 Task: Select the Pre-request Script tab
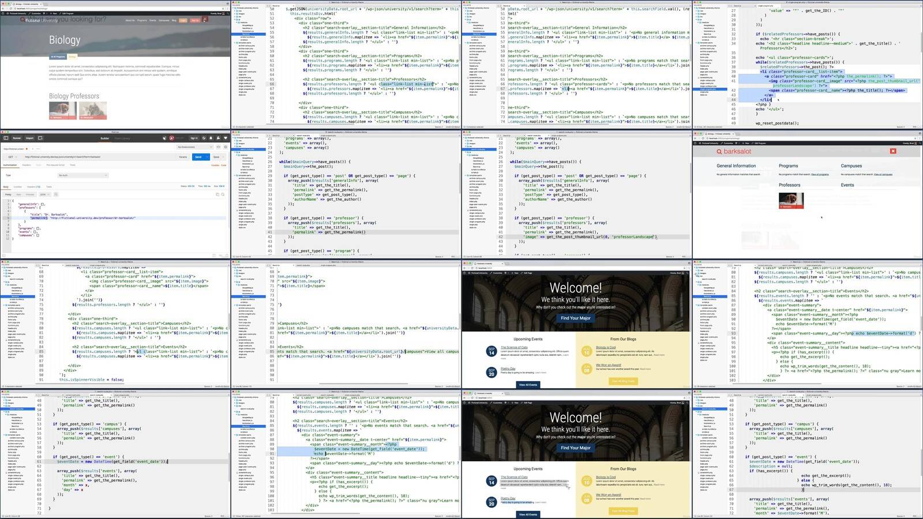[x=55, y=165]
